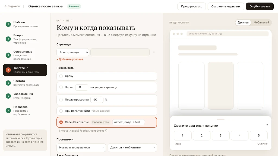Rate 2 in the preview widget
278x156 pixels.
pyautogui.click(x=202, y=135)
